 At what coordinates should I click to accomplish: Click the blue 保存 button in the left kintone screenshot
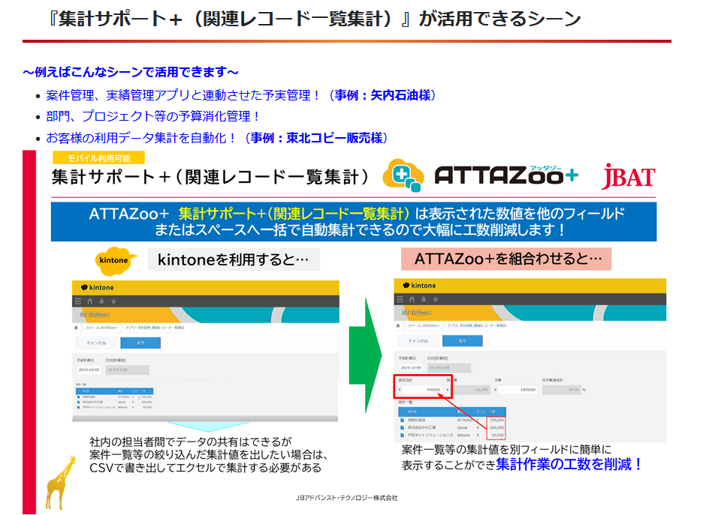click(x=140, y=343)
